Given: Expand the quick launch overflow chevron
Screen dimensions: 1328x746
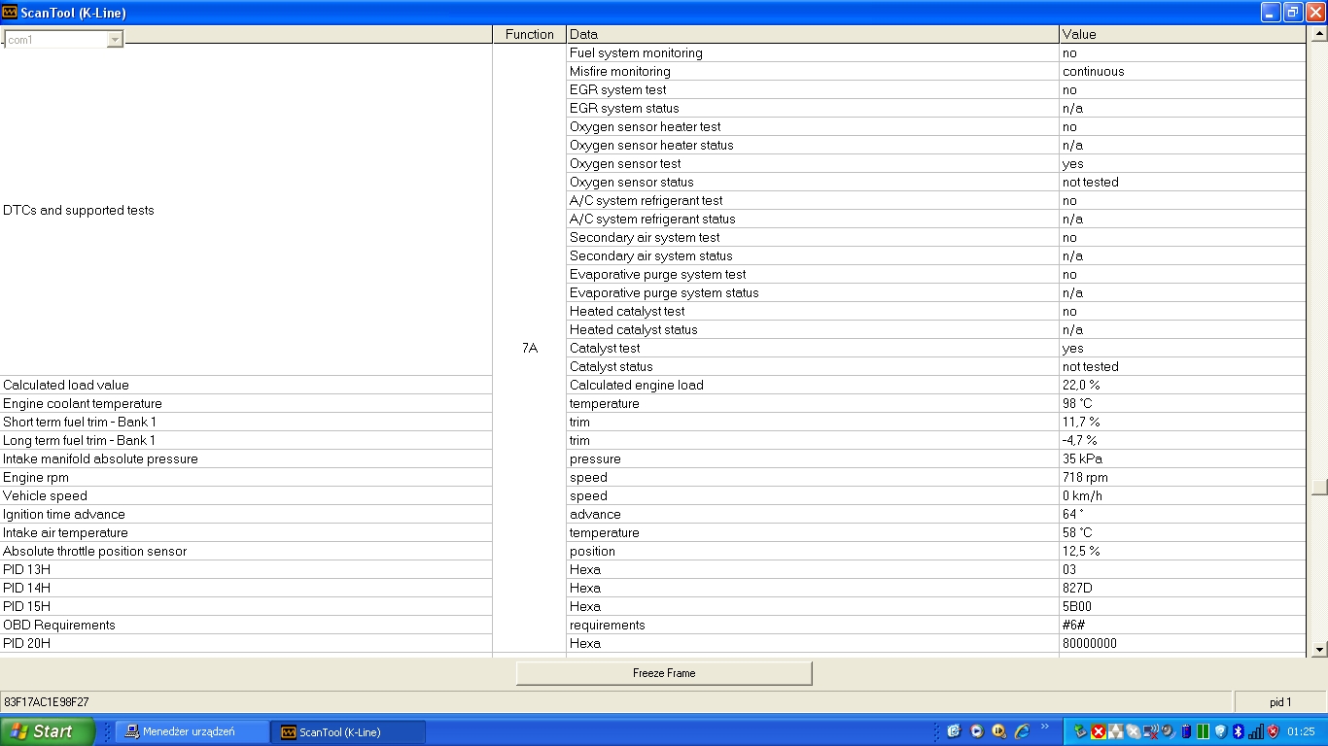Looking at the screenshot, I should tap(1045, 727).
